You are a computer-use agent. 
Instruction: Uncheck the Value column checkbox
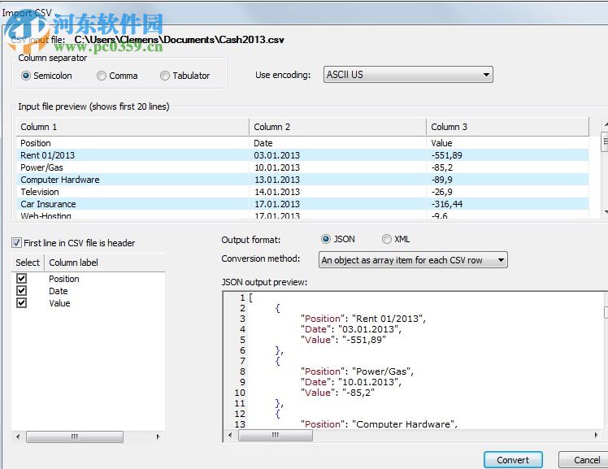(x=22, y=302)
